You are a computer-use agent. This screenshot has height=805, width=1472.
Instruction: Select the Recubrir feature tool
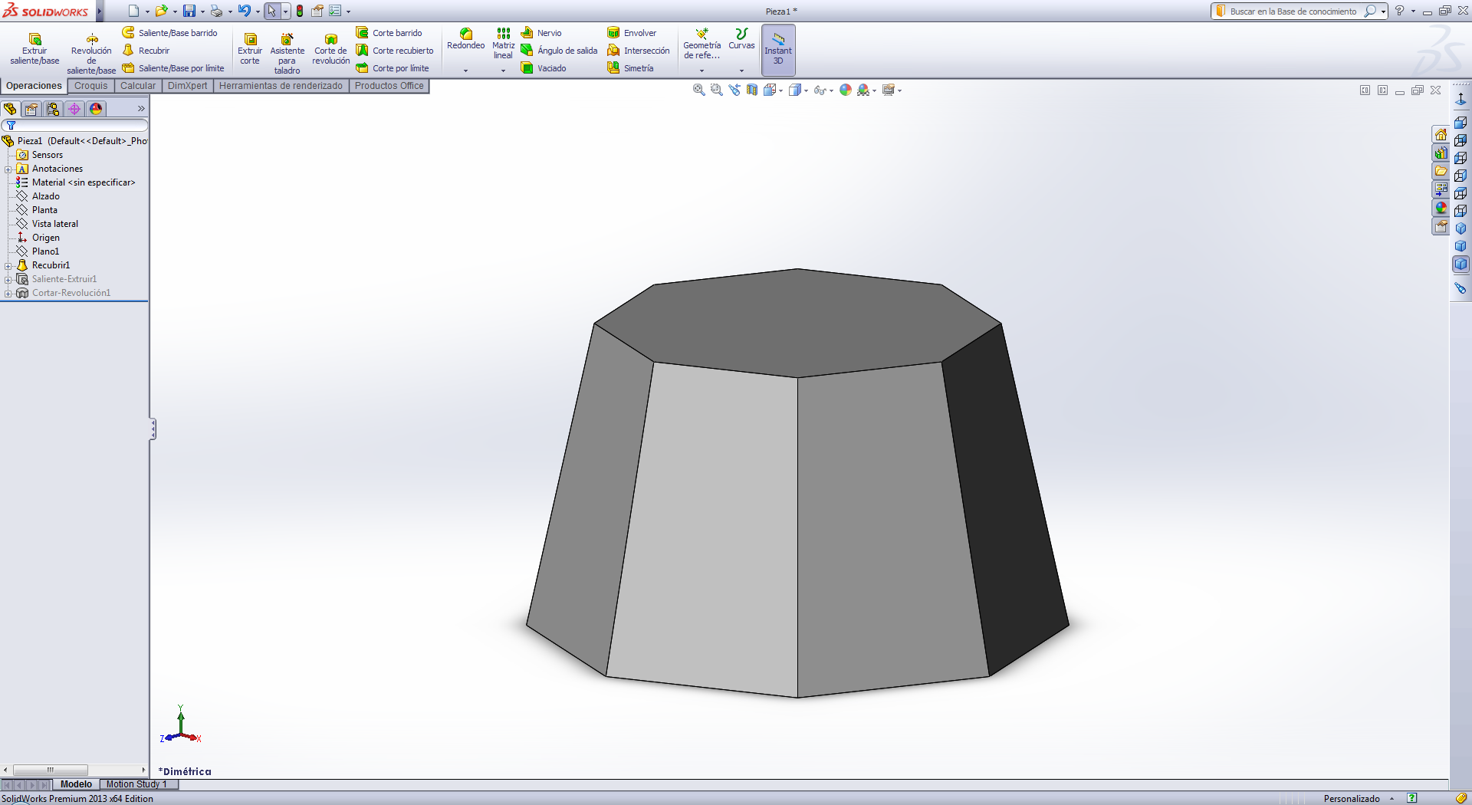pyautogui.click(x=146, y=51)
